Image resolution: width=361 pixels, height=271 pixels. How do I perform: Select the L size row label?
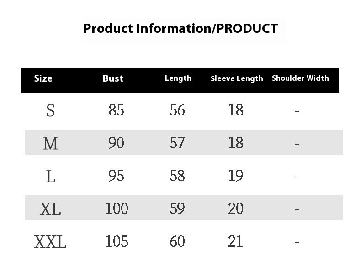coord(50,176)
